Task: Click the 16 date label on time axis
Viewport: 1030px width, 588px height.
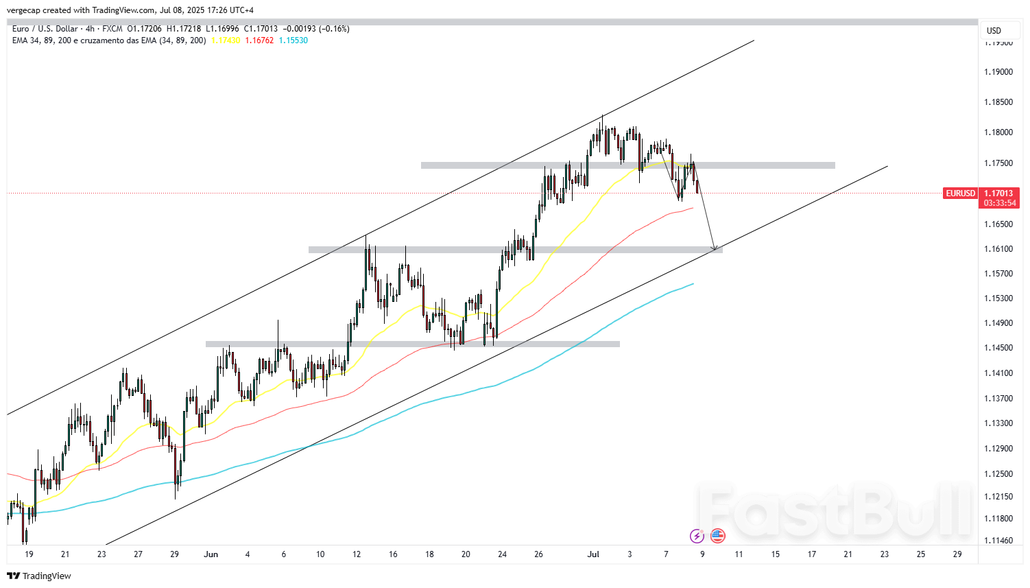Action: [x=393, y=554]
